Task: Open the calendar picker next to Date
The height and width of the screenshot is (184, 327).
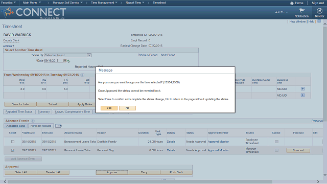Action: pyautogui.click(x=65, y=61)
